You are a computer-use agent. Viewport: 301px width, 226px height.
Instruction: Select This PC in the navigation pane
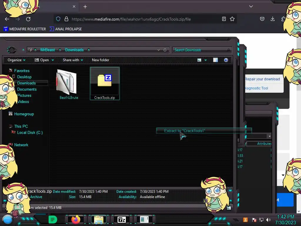click(x=21, y=126)
